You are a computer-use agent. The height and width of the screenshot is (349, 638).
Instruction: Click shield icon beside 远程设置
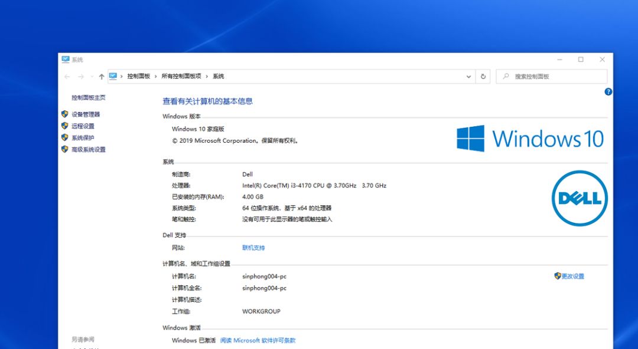point(65,126)
